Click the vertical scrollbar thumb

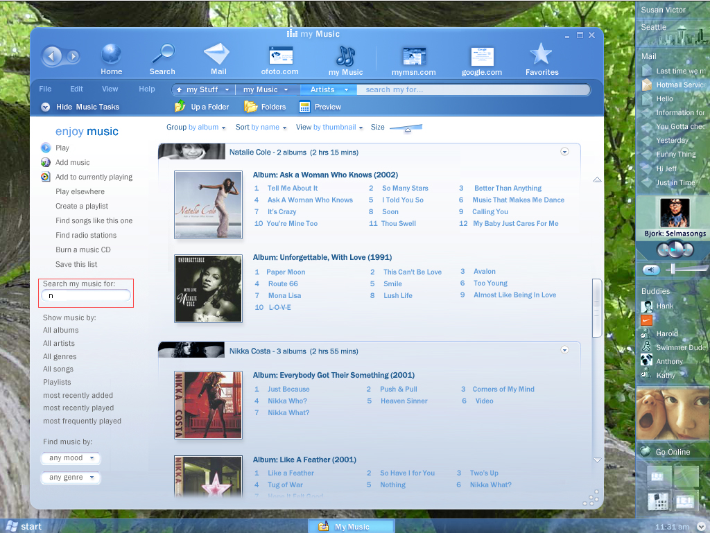[x=597, y=308]
